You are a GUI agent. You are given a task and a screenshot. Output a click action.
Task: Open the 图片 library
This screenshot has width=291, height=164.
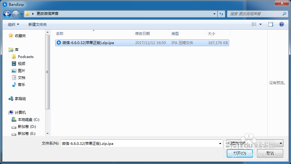pyautogui.click(x=21, y=71)
